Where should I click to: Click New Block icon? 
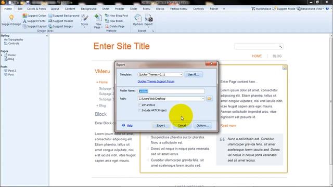107,21
